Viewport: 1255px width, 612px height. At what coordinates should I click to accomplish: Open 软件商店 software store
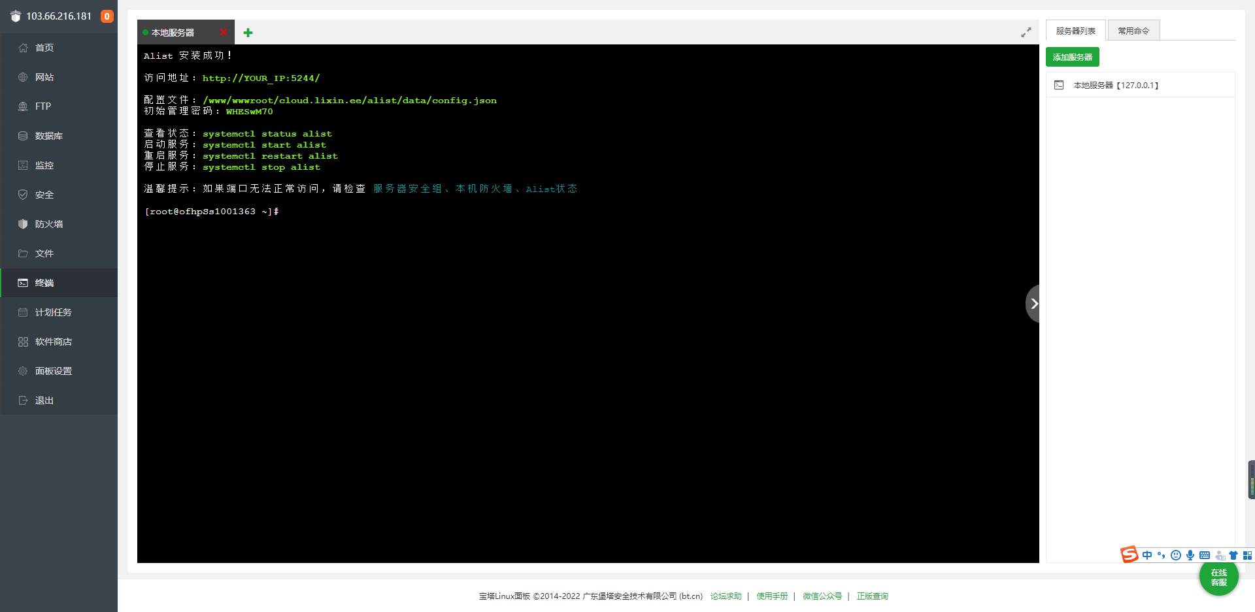coord(59,342)
